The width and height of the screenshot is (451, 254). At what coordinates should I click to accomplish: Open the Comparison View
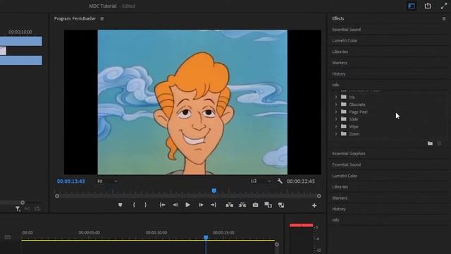pos(268,205)
